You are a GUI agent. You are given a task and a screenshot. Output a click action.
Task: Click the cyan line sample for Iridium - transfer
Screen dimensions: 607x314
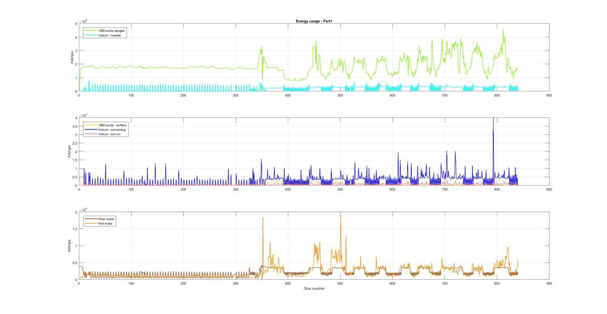(x=91, y=36)
